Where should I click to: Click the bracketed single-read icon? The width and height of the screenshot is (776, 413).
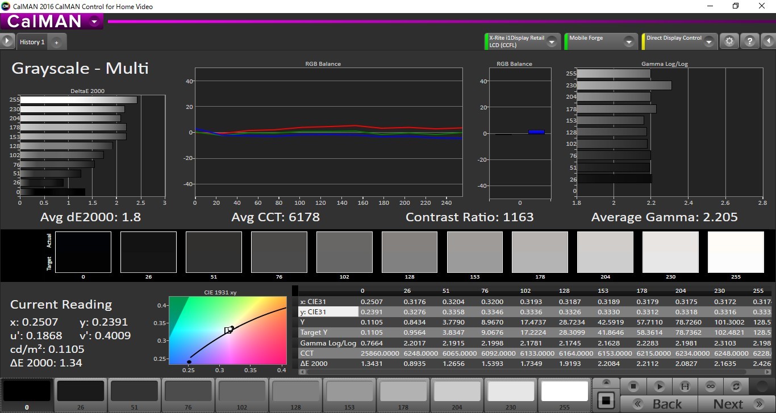685,386
